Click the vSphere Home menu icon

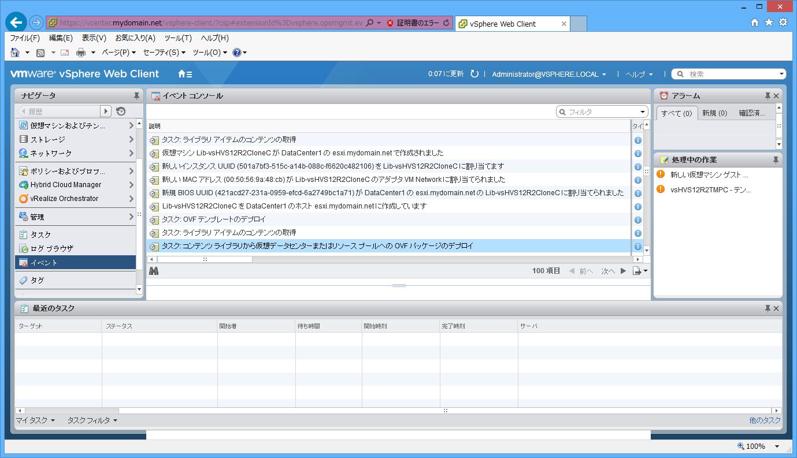(x=185, y=74)
